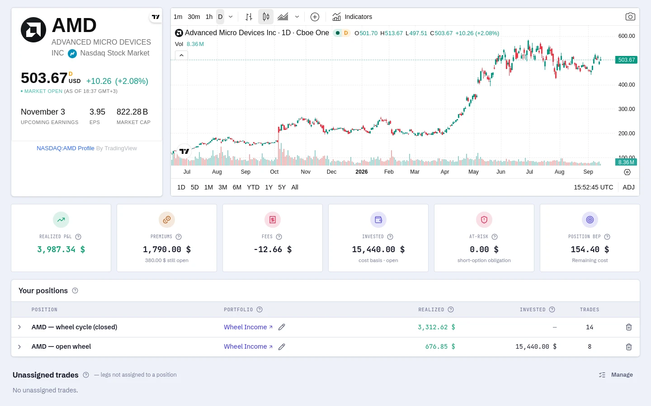Show help for Your positions
The height and width of the screenshot is (406, 651).
pyautogui.click(x=75, y=291)
